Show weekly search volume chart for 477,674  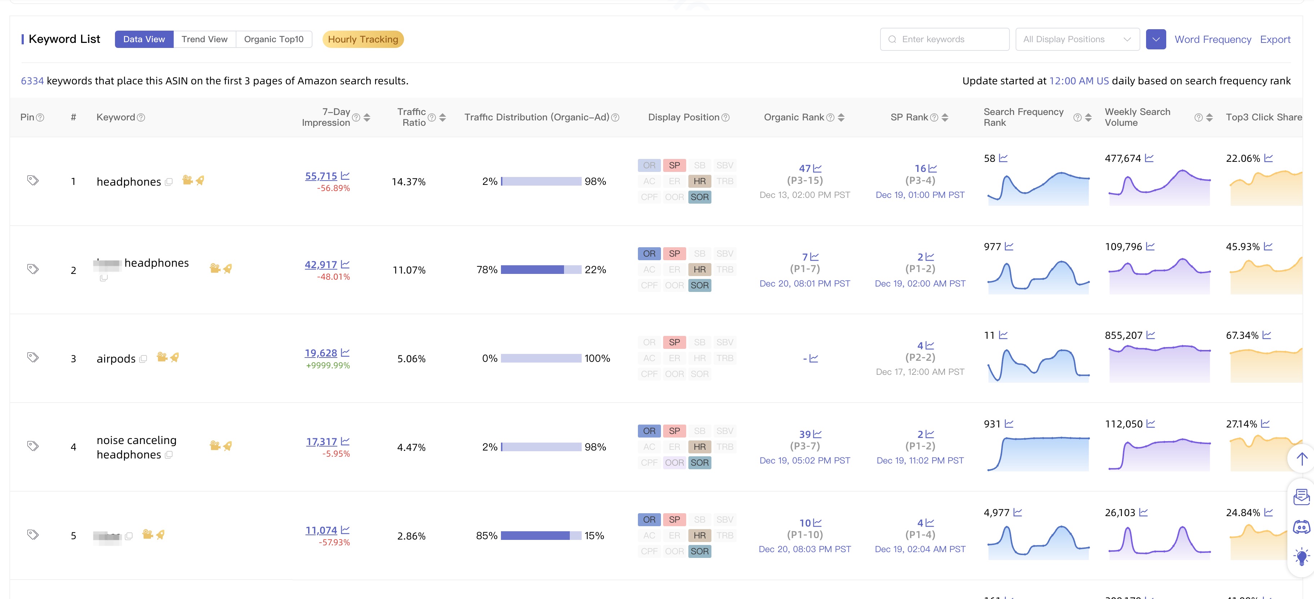click(1149, 158)
